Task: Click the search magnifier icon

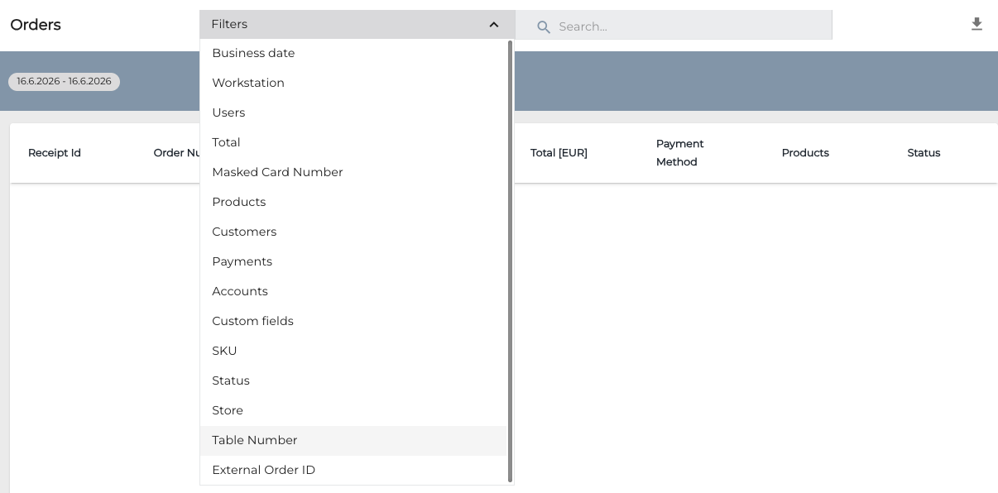Action: click(544, 27)
